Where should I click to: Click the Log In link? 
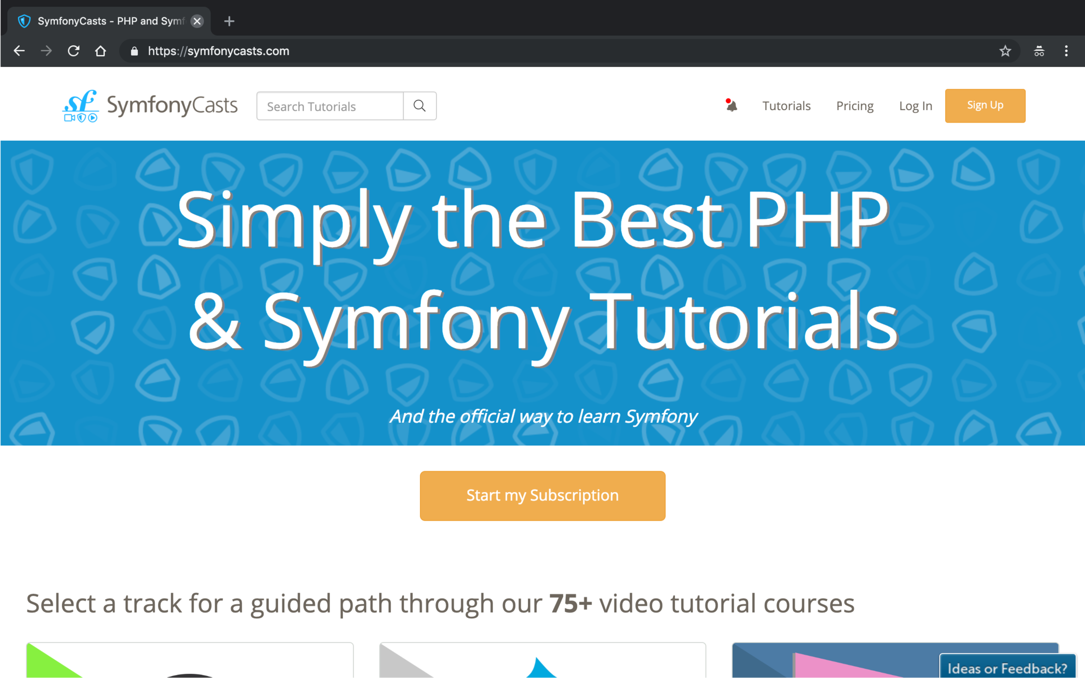915,106
